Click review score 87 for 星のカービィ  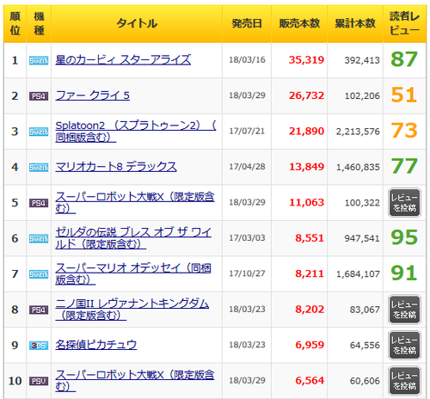tap(404, 59)
